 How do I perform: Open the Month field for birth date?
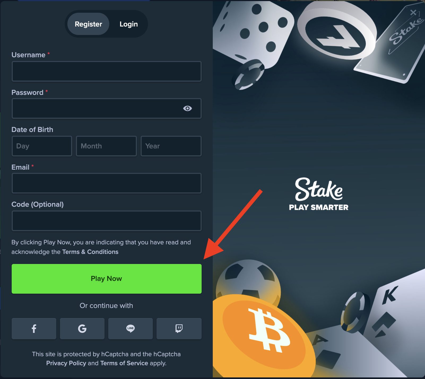[x=106, y=146]
